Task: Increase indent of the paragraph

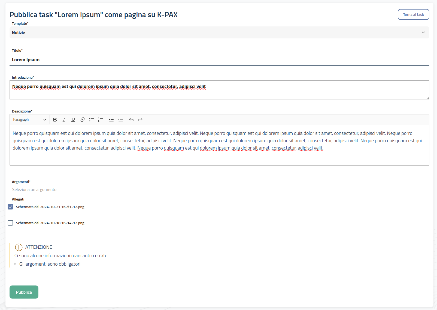Action: pos(111,120)
